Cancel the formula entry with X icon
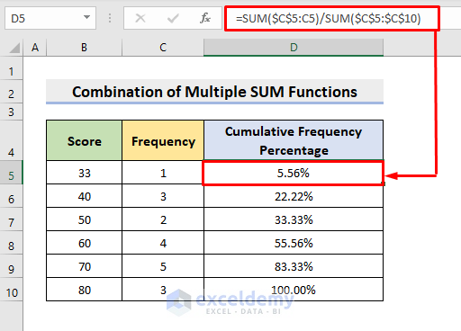 pos(140,18)
